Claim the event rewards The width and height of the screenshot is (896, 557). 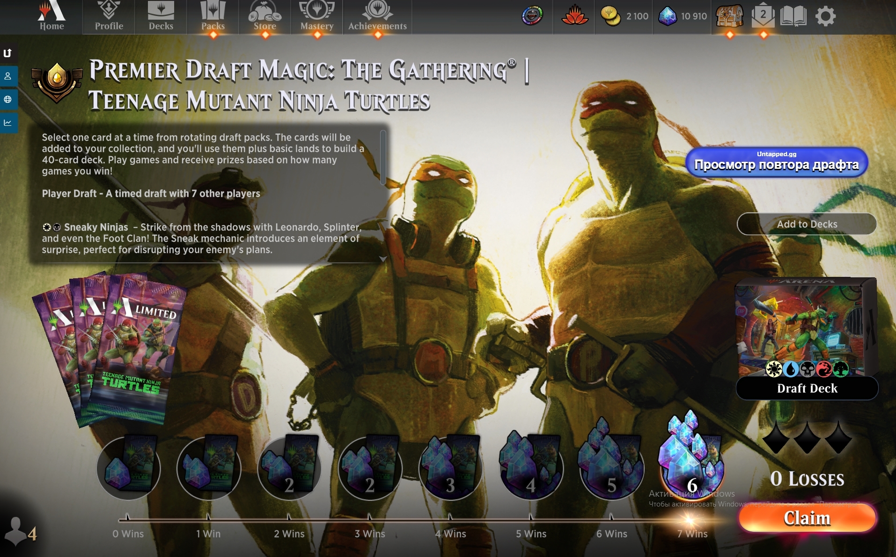pyautogui.click(x=807, y=518)
